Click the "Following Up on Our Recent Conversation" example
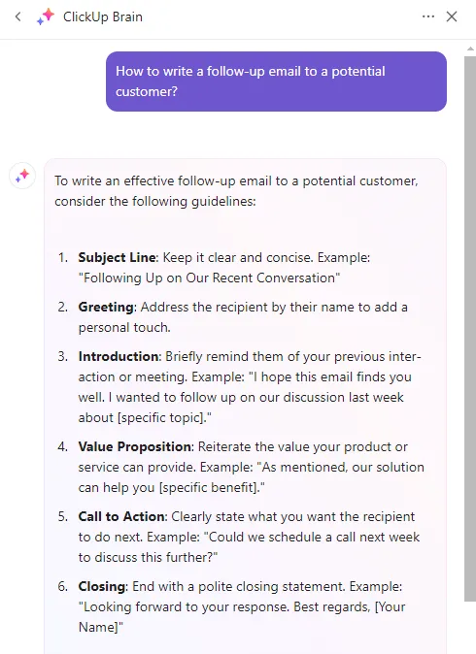 (209, 278)
